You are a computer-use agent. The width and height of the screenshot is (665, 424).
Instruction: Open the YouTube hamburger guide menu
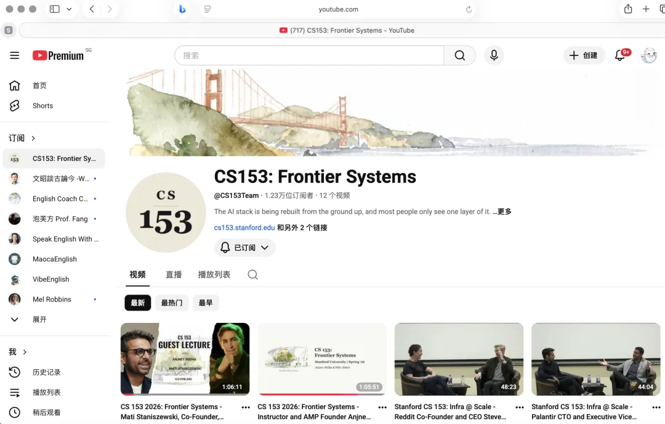point(14,55)
